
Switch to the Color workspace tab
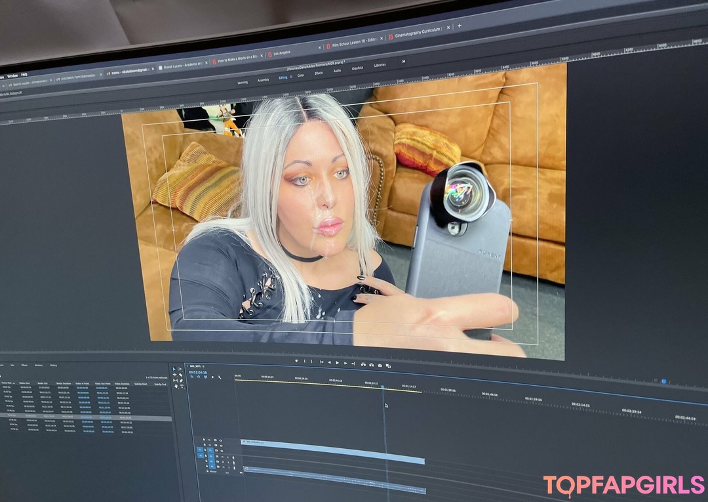point(301,75)
